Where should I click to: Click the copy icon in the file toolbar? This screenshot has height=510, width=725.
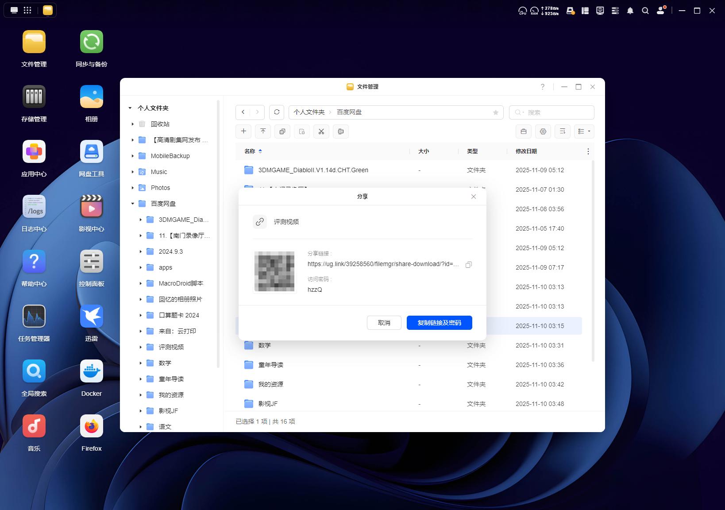click(282, 131)
